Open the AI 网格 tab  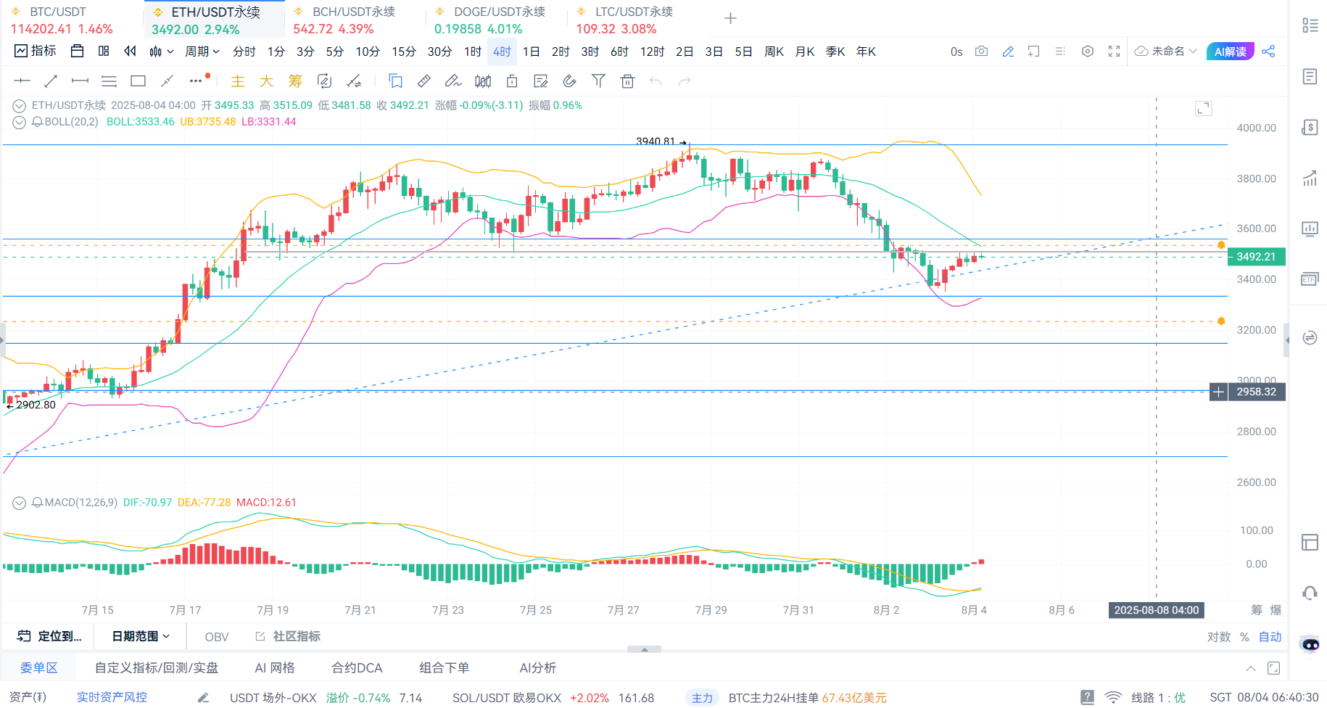pos(275,668)
